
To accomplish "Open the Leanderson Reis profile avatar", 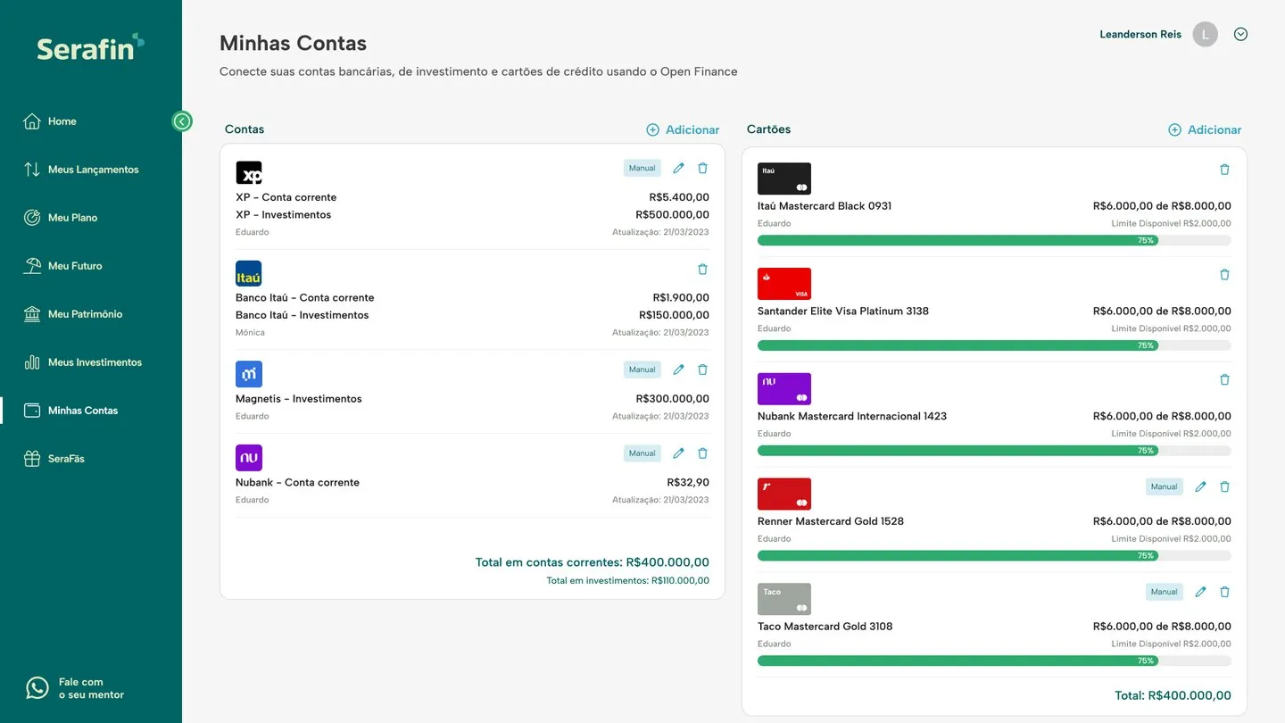I will (x=1205, y=35).
